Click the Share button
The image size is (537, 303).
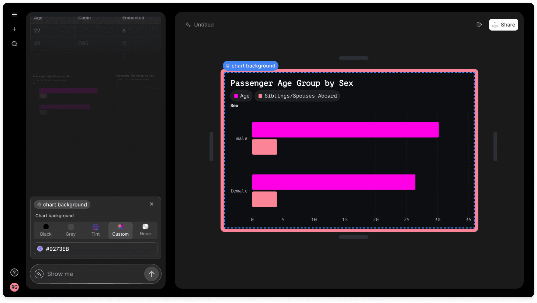[503, 25]
